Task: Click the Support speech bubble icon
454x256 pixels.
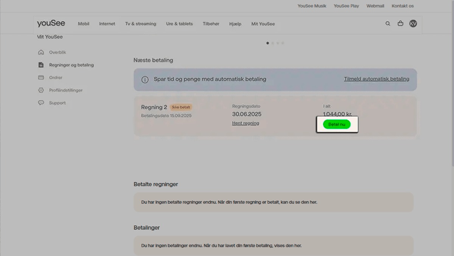Action: [41, 103]
